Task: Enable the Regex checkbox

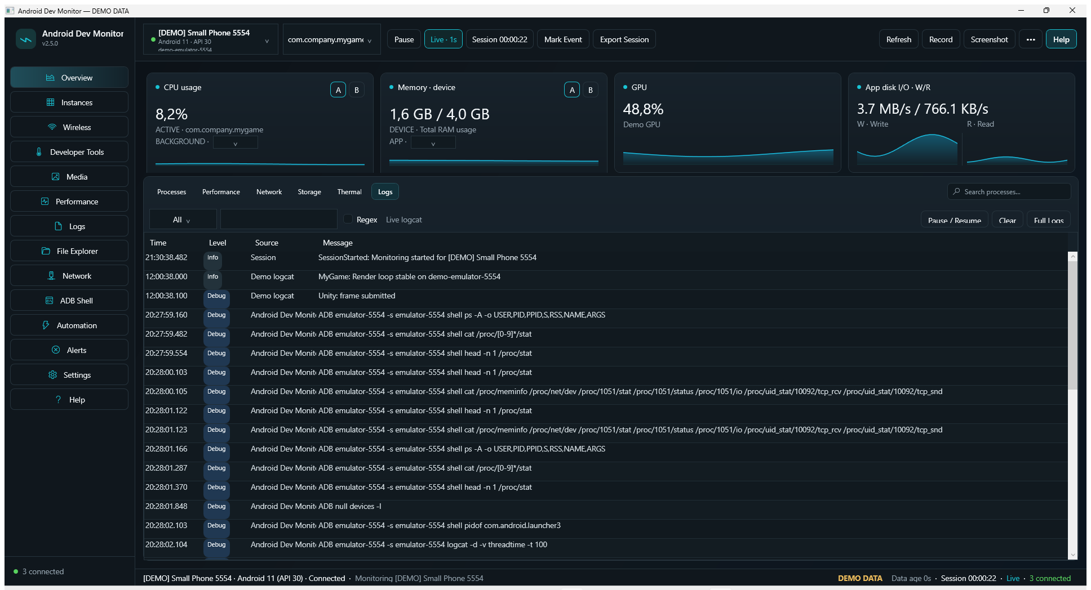Action: [x=348, y=219]
